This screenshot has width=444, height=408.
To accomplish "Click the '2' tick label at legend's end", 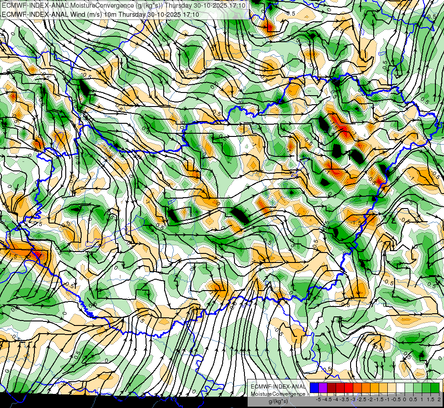I will click(x=439, y=399).
